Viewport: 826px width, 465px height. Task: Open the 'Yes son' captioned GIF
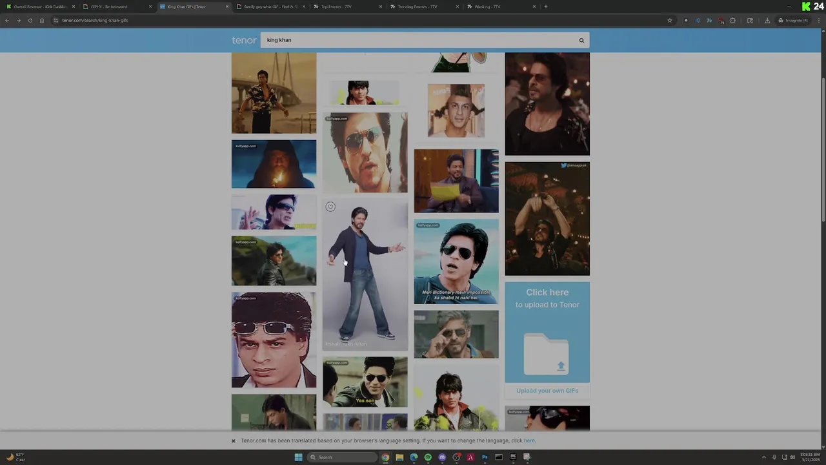(365, 382)
